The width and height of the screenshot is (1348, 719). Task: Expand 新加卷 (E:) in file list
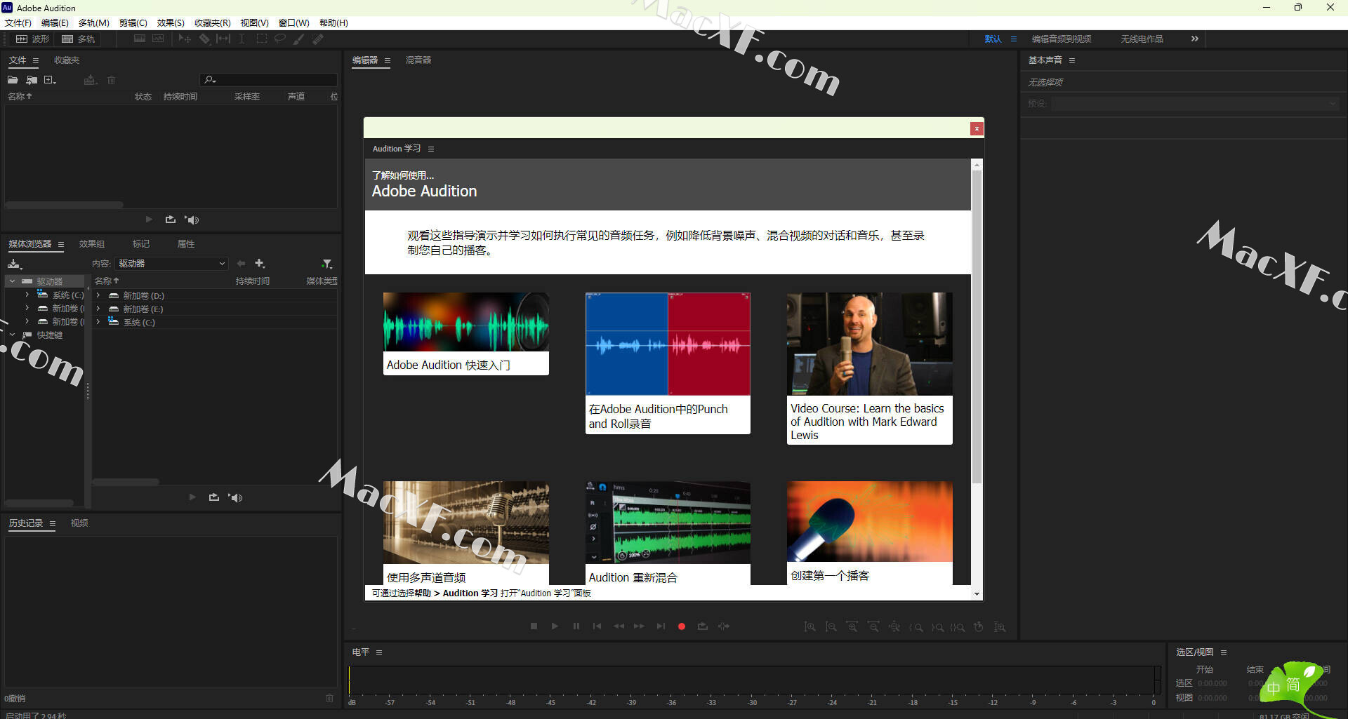tap(98, 309)
